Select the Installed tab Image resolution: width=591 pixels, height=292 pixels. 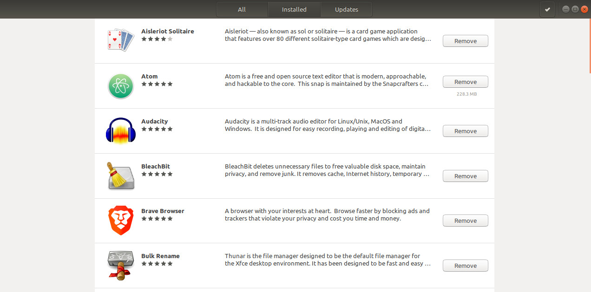click(x=294, y=9)
